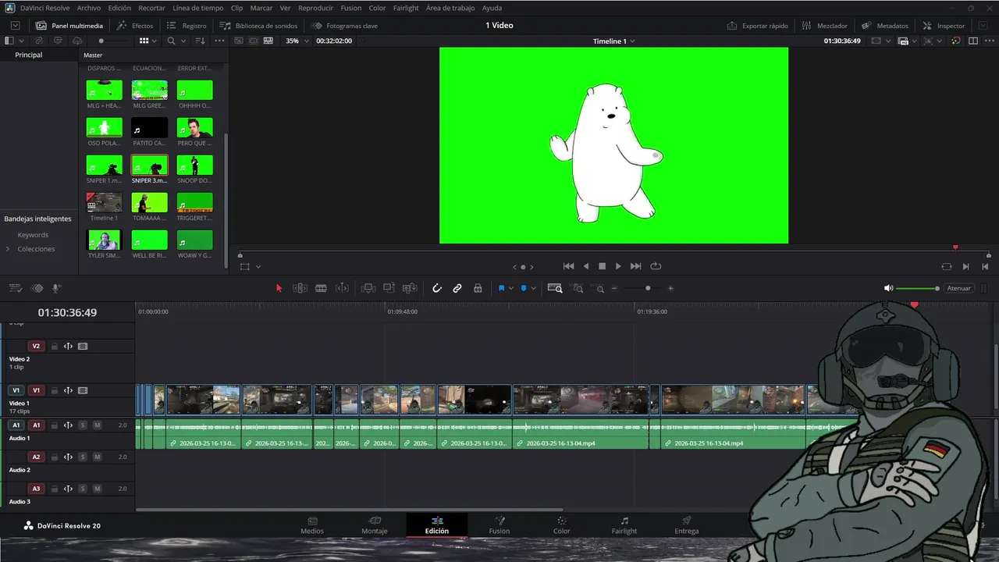Solo the Audio 3 track
The width and height of the screenshot is (999, 562).
pos(83,489)
